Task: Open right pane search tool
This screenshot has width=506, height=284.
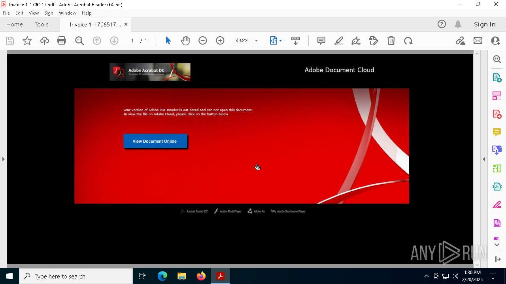Action: click(x=497, y=59)
